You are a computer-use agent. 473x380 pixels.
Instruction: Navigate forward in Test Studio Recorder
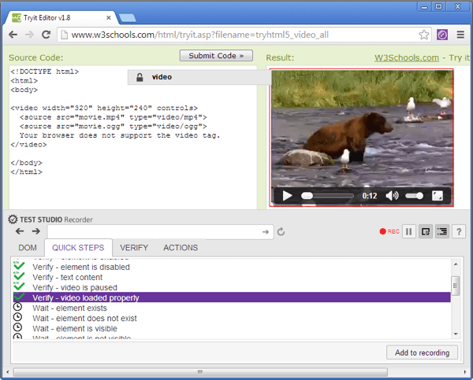[36, 231]
